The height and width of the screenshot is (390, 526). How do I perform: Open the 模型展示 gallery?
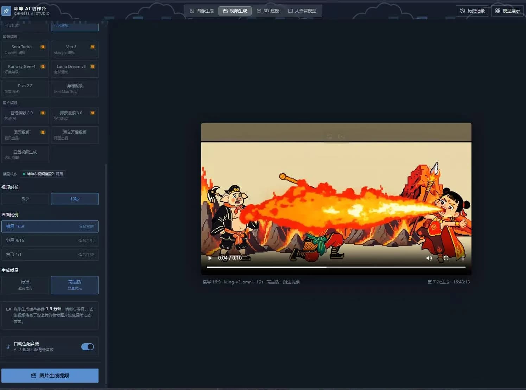507,11
